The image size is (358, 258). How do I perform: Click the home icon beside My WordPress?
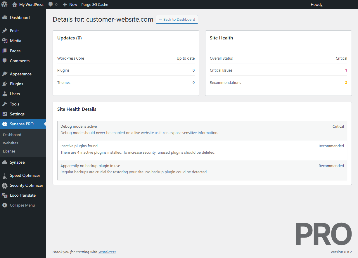point(15,4)
